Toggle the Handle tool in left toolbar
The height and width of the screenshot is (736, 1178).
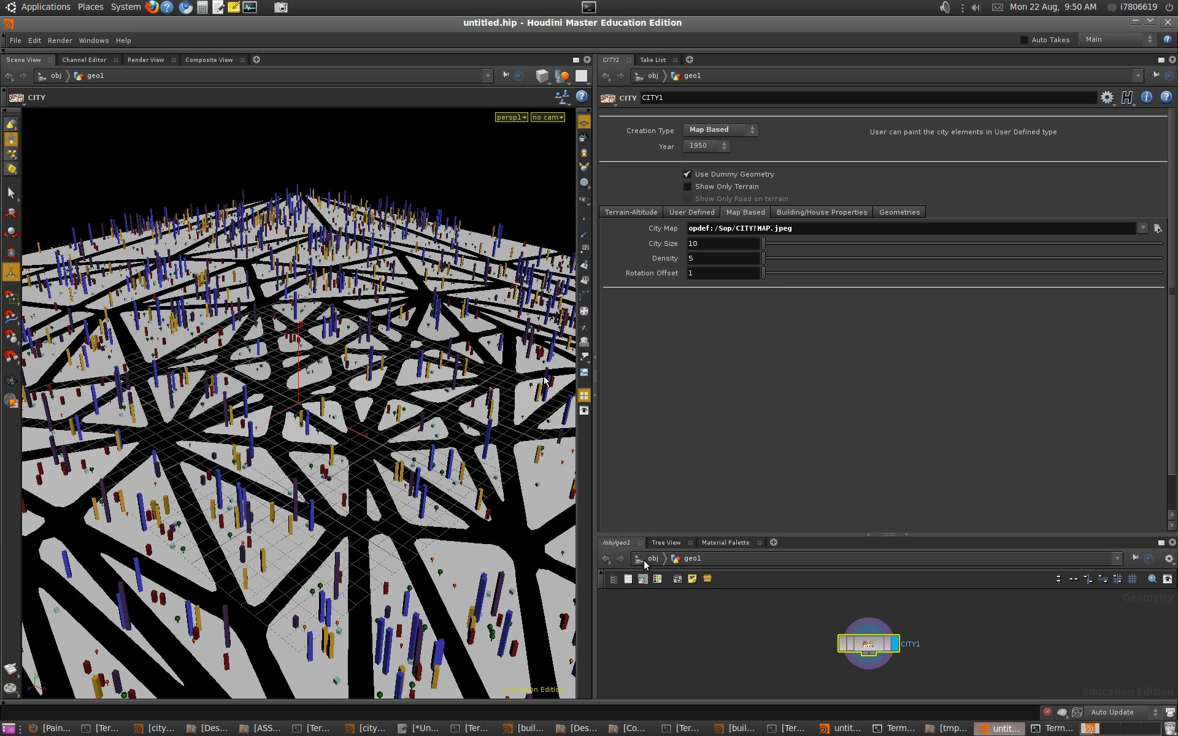[11, 272]
